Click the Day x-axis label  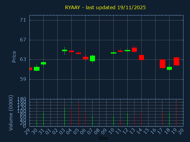[x=103, y=138]
